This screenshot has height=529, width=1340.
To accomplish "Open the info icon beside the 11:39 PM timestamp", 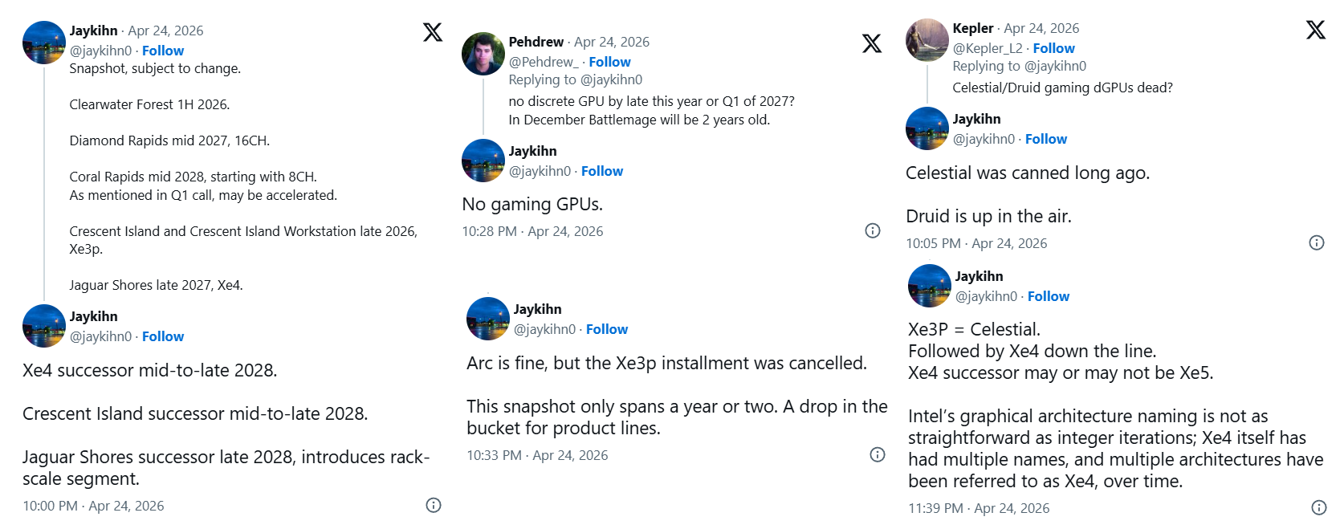I will 1318,507.
